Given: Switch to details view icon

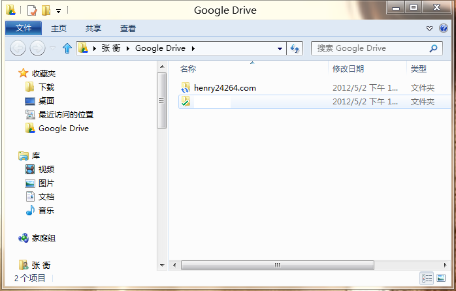Looking at the screenshot, I should coord(427,278).
